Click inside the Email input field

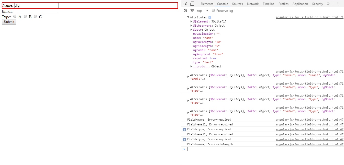click(36, 11)
